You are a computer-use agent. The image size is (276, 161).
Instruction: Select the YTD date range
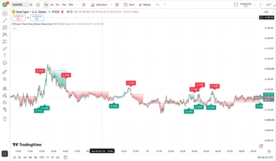click(42, 157)
